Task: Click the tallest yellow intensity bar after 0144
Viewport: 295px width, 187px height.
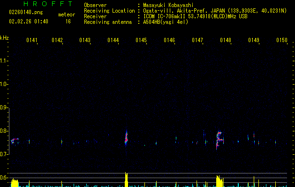Action: point(126,180)
